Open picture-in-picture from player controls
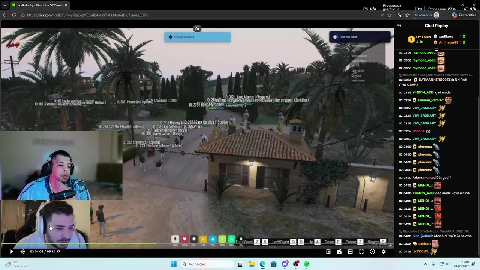 click(x=328, y=252)
